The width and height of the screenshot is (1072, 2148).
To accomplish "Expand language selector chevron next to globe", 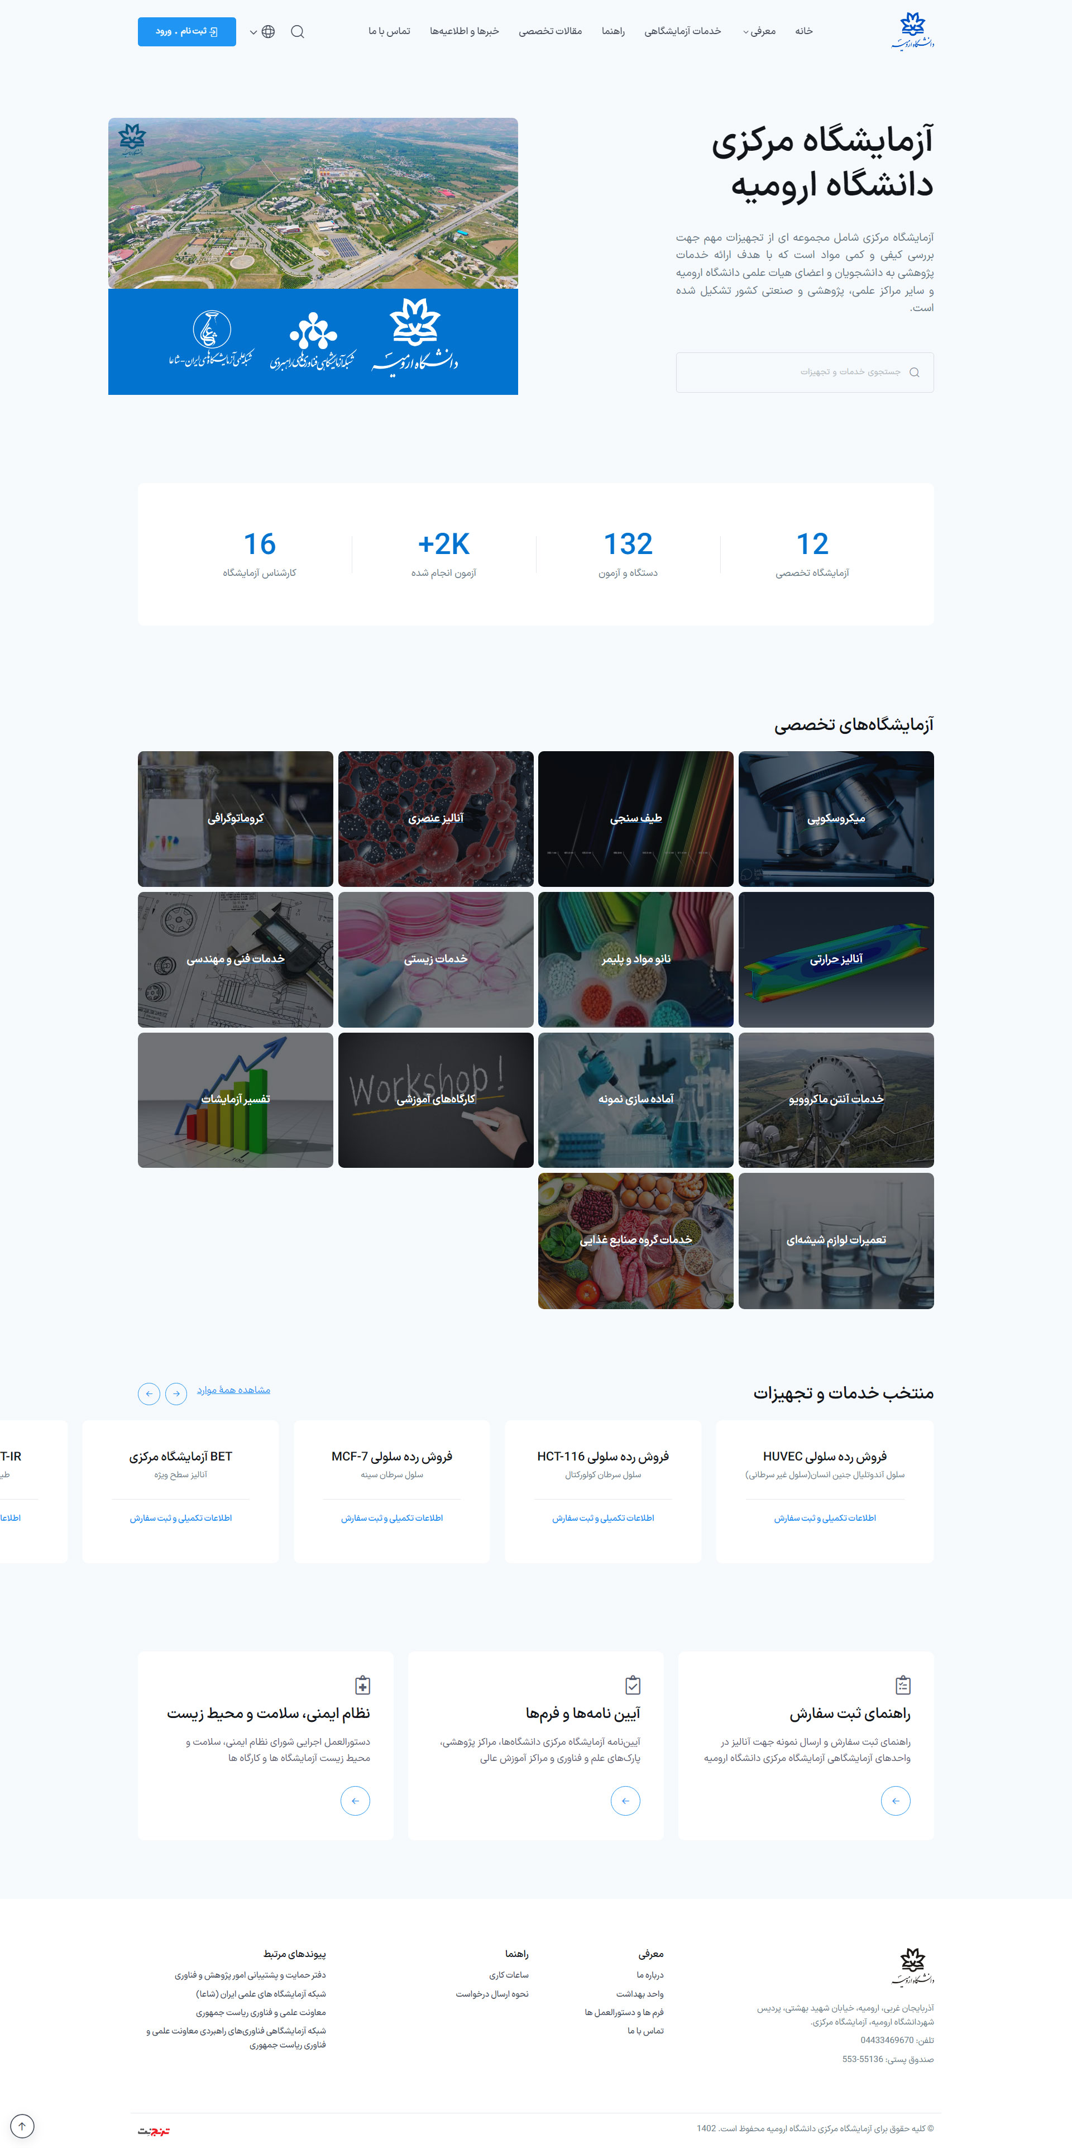I will tap(253, 32).
